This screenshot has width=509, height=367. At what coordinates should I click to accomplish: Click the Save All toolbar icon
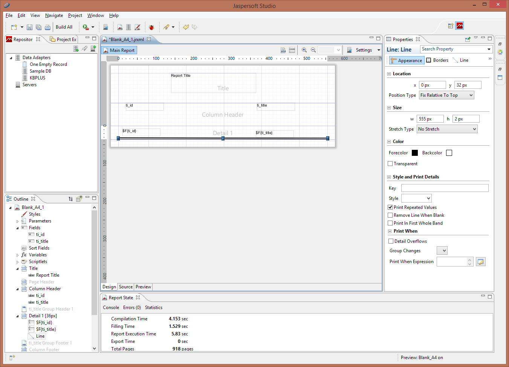38,27
